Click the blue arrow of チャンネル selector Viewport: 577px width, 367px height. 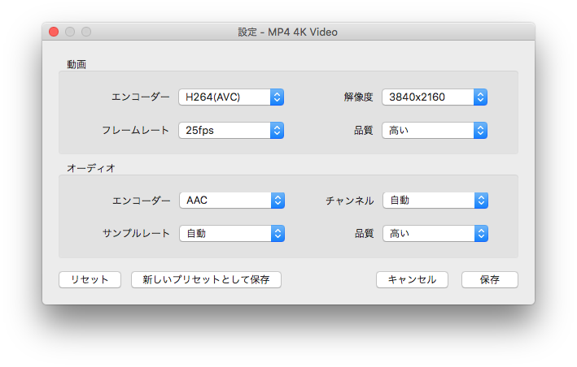(480, 201)
